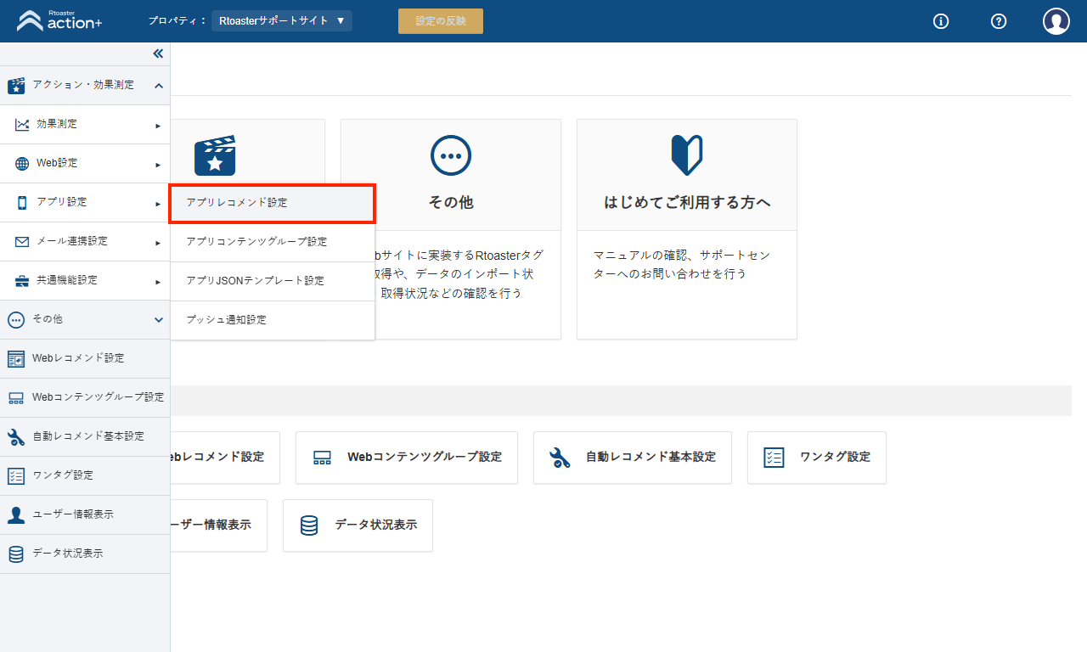Viewport: 1087px width, 652px height.
Task: Open the user account avatar
Action: (x=1056, y=21)
